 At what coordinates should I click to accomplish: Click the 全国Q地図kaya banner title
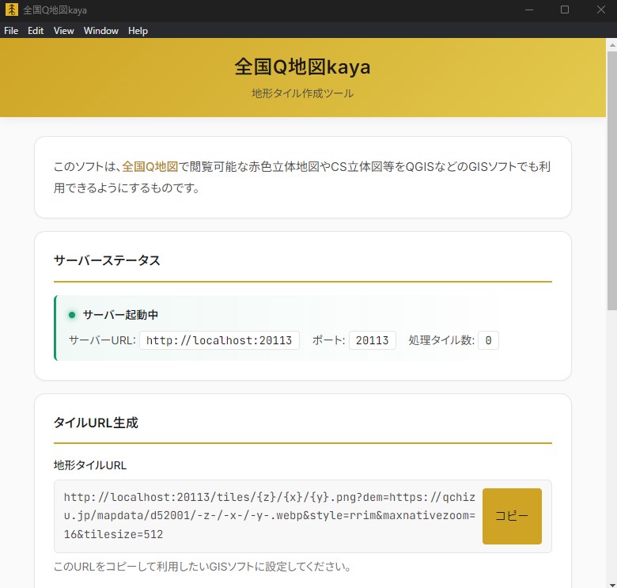click(303, 66)
